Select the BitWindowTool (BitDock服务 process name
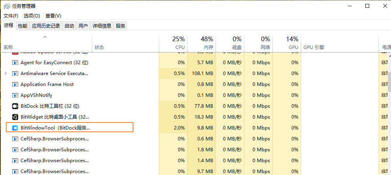 coord(55,128)
